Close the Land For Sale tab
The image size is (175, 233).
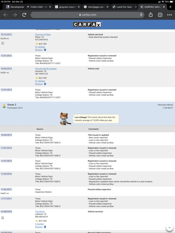click(136, 7)
